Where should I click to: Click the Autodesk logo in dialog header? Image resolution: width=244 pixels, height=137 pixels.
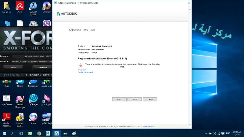click(x=67, y=14)
